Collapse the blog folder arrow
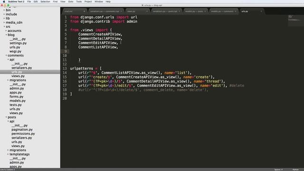 [6, 35]
